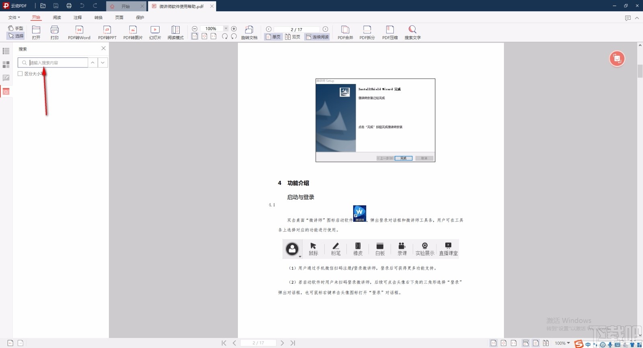The image size is (643, 348).
Task: Click the save icon in the title bar
Action: tap(56, 6)
